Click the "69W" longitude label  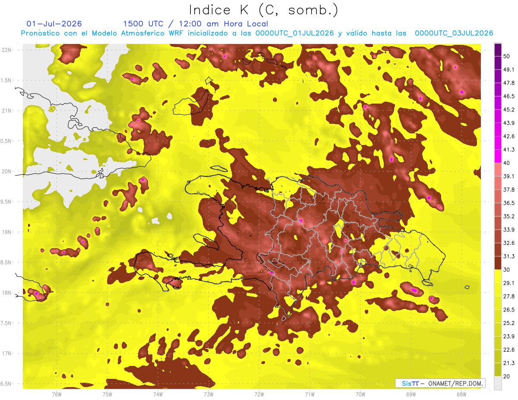click(411, 394)
